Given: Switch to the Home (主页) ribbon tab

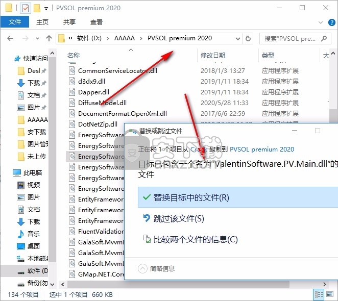Looking at the screenshot, I should [x=42, y=22].
